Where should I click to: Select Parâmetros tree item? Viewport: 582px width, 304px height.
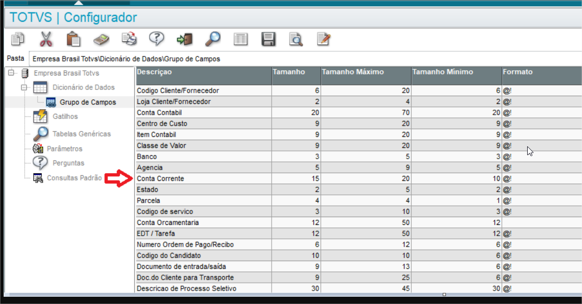pos(65,149)
